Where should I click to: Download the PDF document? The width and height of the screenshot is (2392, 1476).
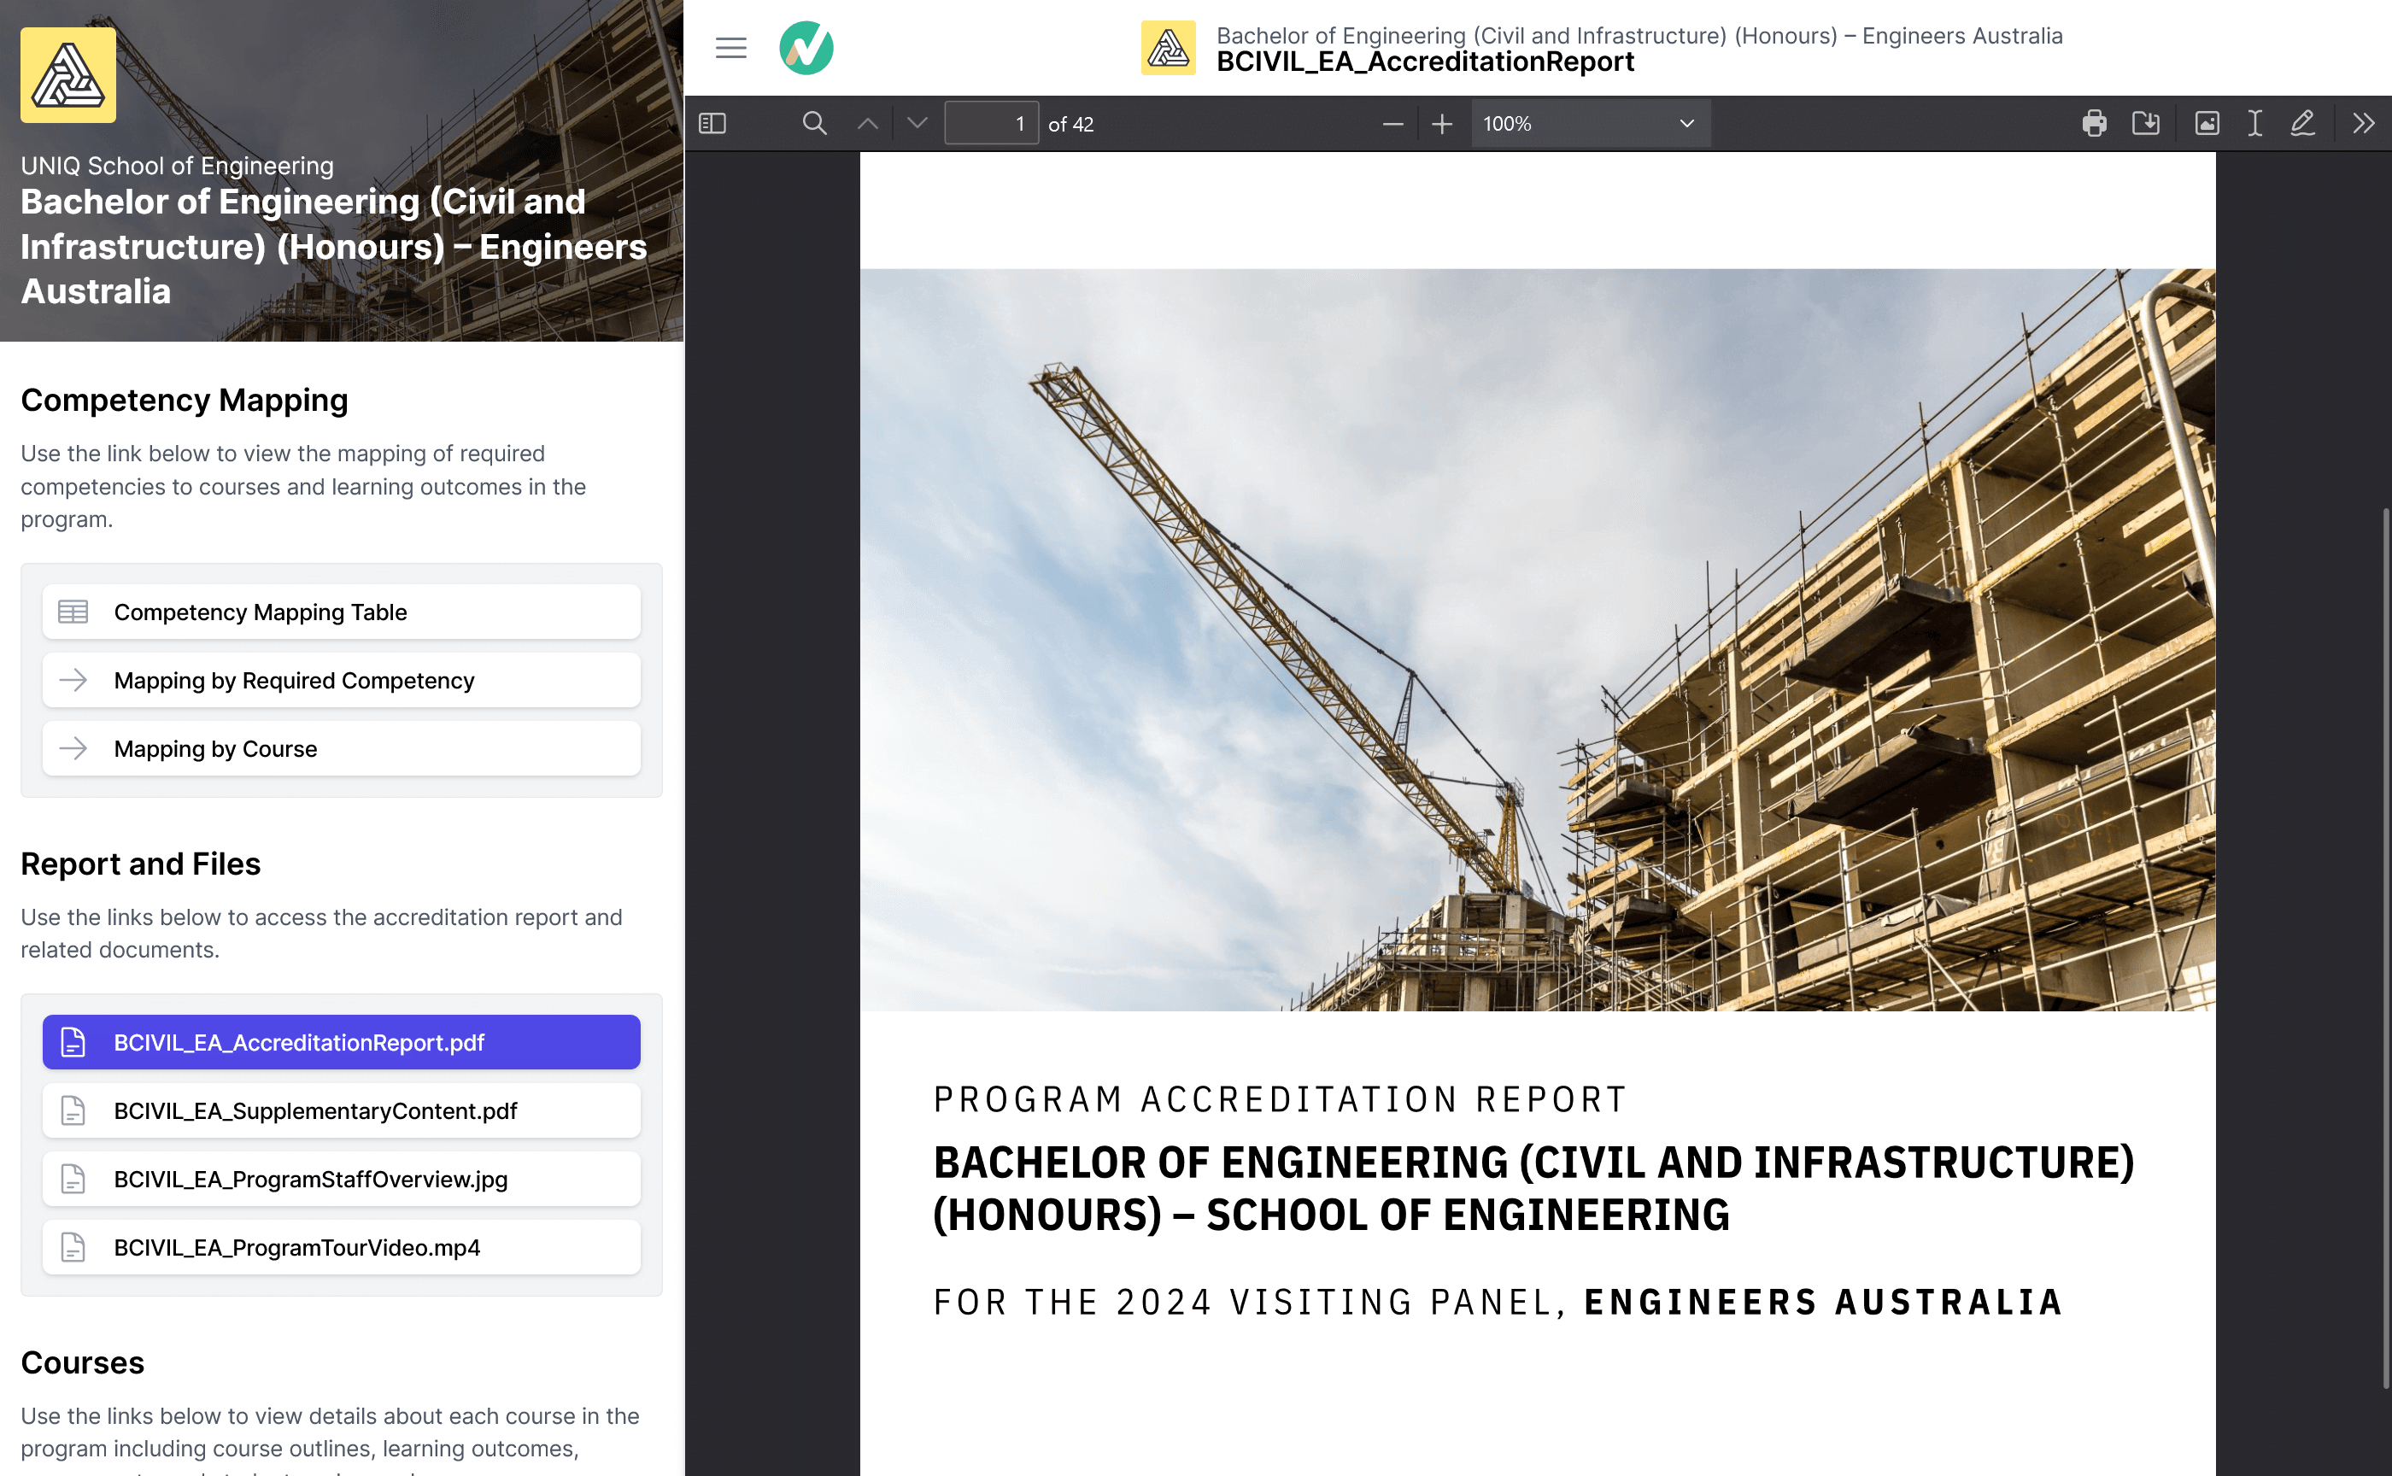pyautogui.click(x=2146, y=124)
